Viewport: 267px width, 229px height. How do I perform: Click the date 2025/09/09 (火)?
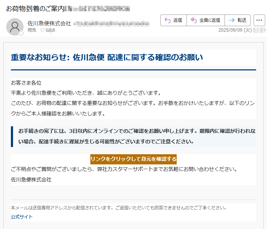pos(235,30)
